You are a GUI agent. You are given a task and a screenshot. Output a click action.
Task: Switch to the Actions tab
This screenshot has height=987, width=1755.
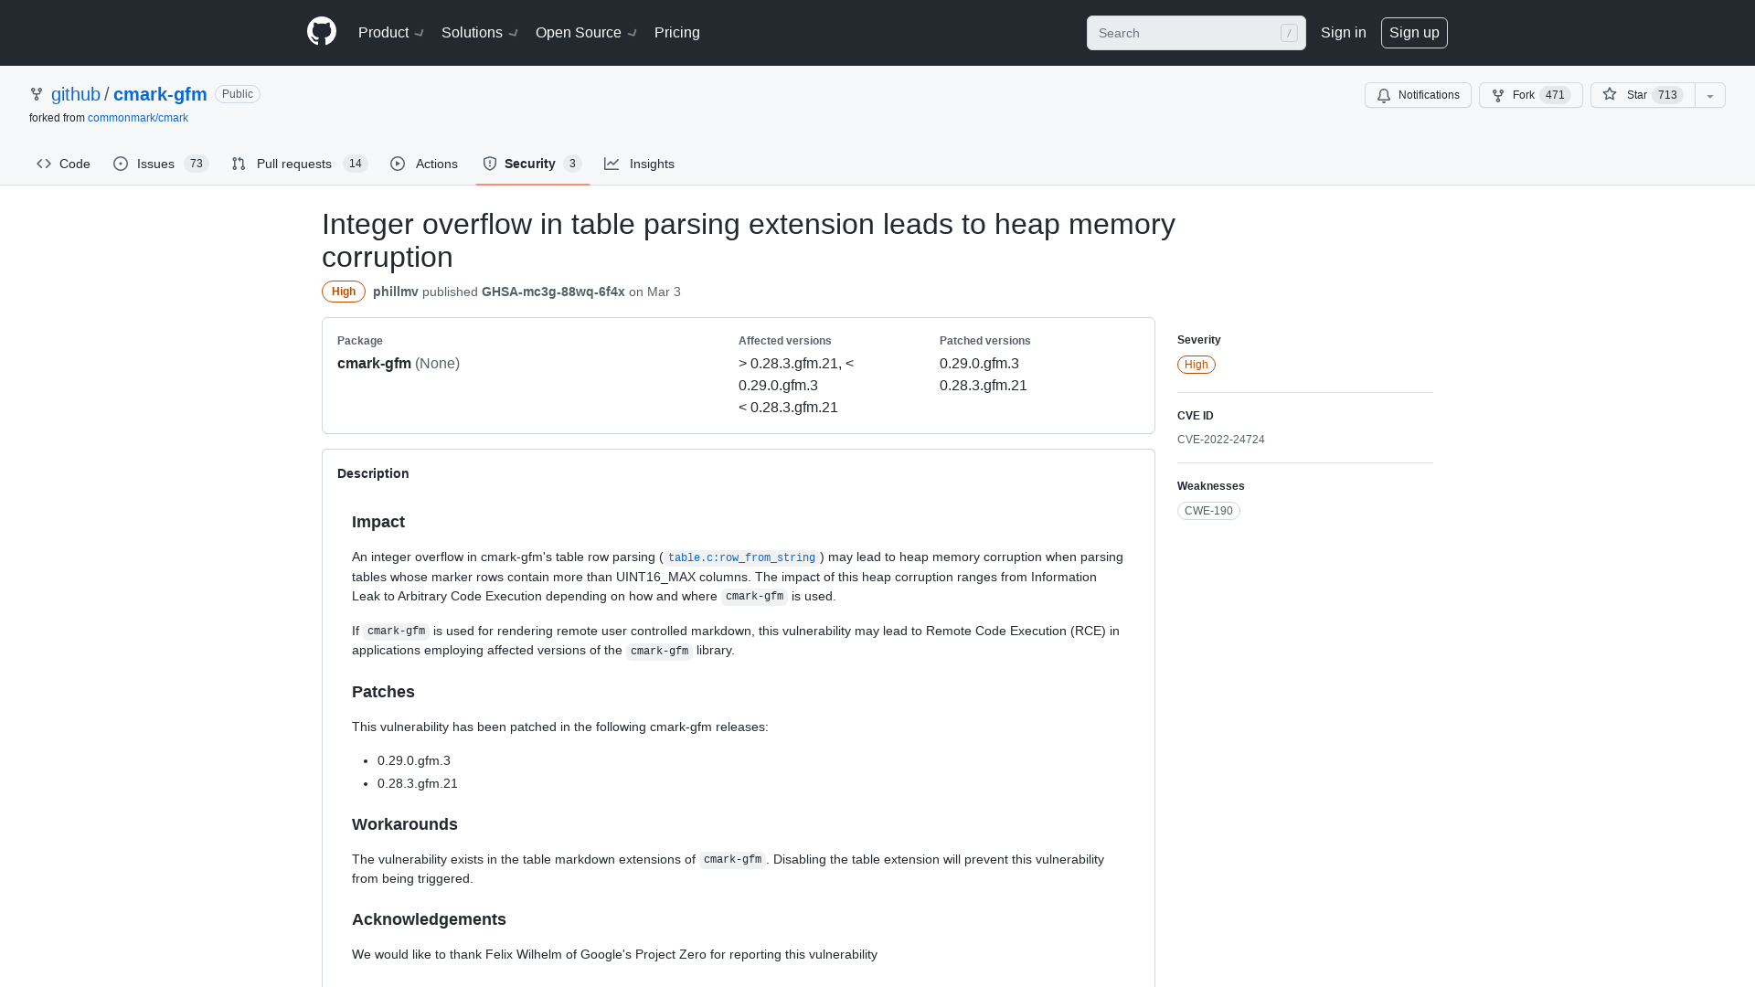(424, 164)
